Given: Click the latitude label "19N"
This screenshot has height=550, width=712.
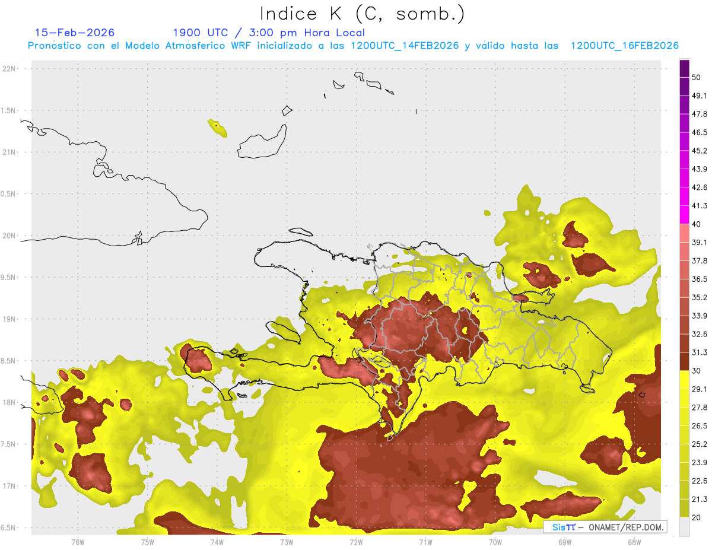Looking at the screenshot, I should (9, 319).
